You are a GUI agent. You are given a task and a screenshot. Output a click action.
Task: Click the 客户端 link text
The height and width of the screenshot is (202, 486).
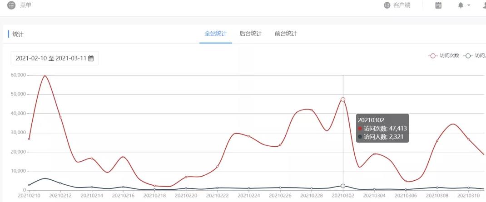coord(402,5)
